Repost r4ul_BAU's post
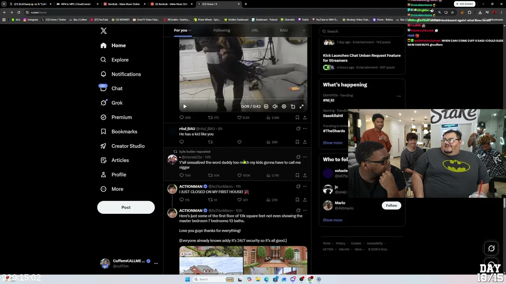The image size is (506, 284). [x=210, y=142]
